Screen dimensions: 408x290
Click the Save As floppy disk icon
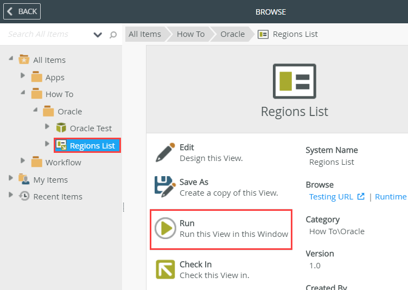(165, 186)
